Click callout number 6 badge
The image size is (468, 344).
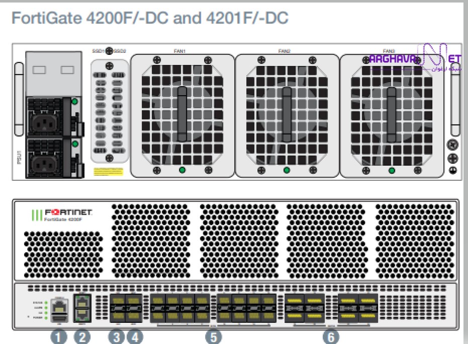(x=331, y=337)
